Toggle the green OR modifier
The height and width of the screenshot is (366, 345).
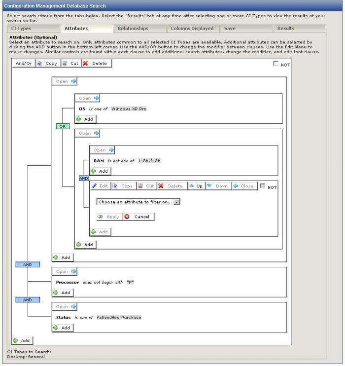tap(63, 126)
